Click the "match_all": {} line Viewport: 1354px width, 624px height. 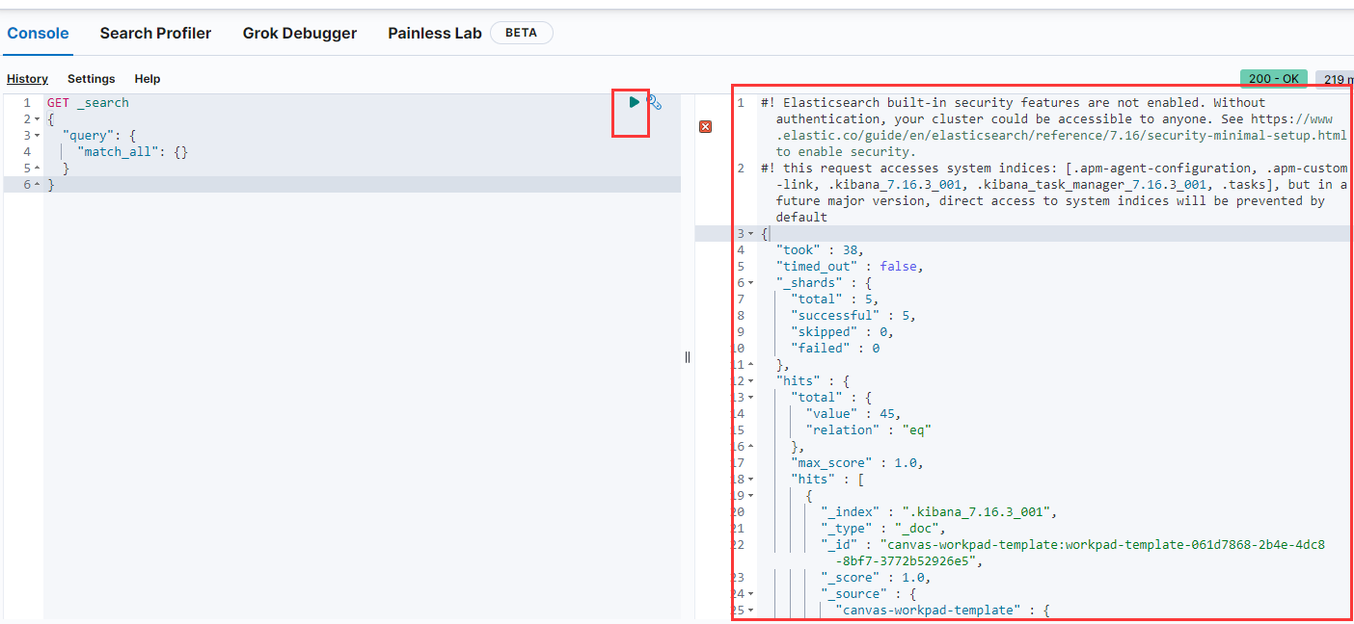(132, 151)
